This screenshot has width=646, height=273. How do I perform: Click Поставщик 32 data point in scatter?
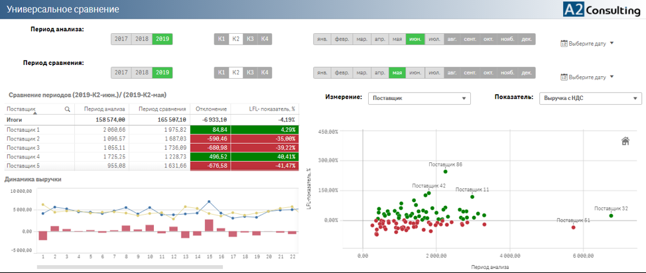click(x=611, y=215)
